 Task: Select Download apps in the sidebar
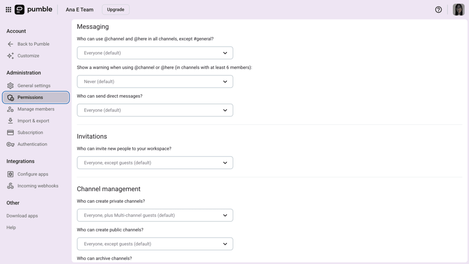pos(22,216)
